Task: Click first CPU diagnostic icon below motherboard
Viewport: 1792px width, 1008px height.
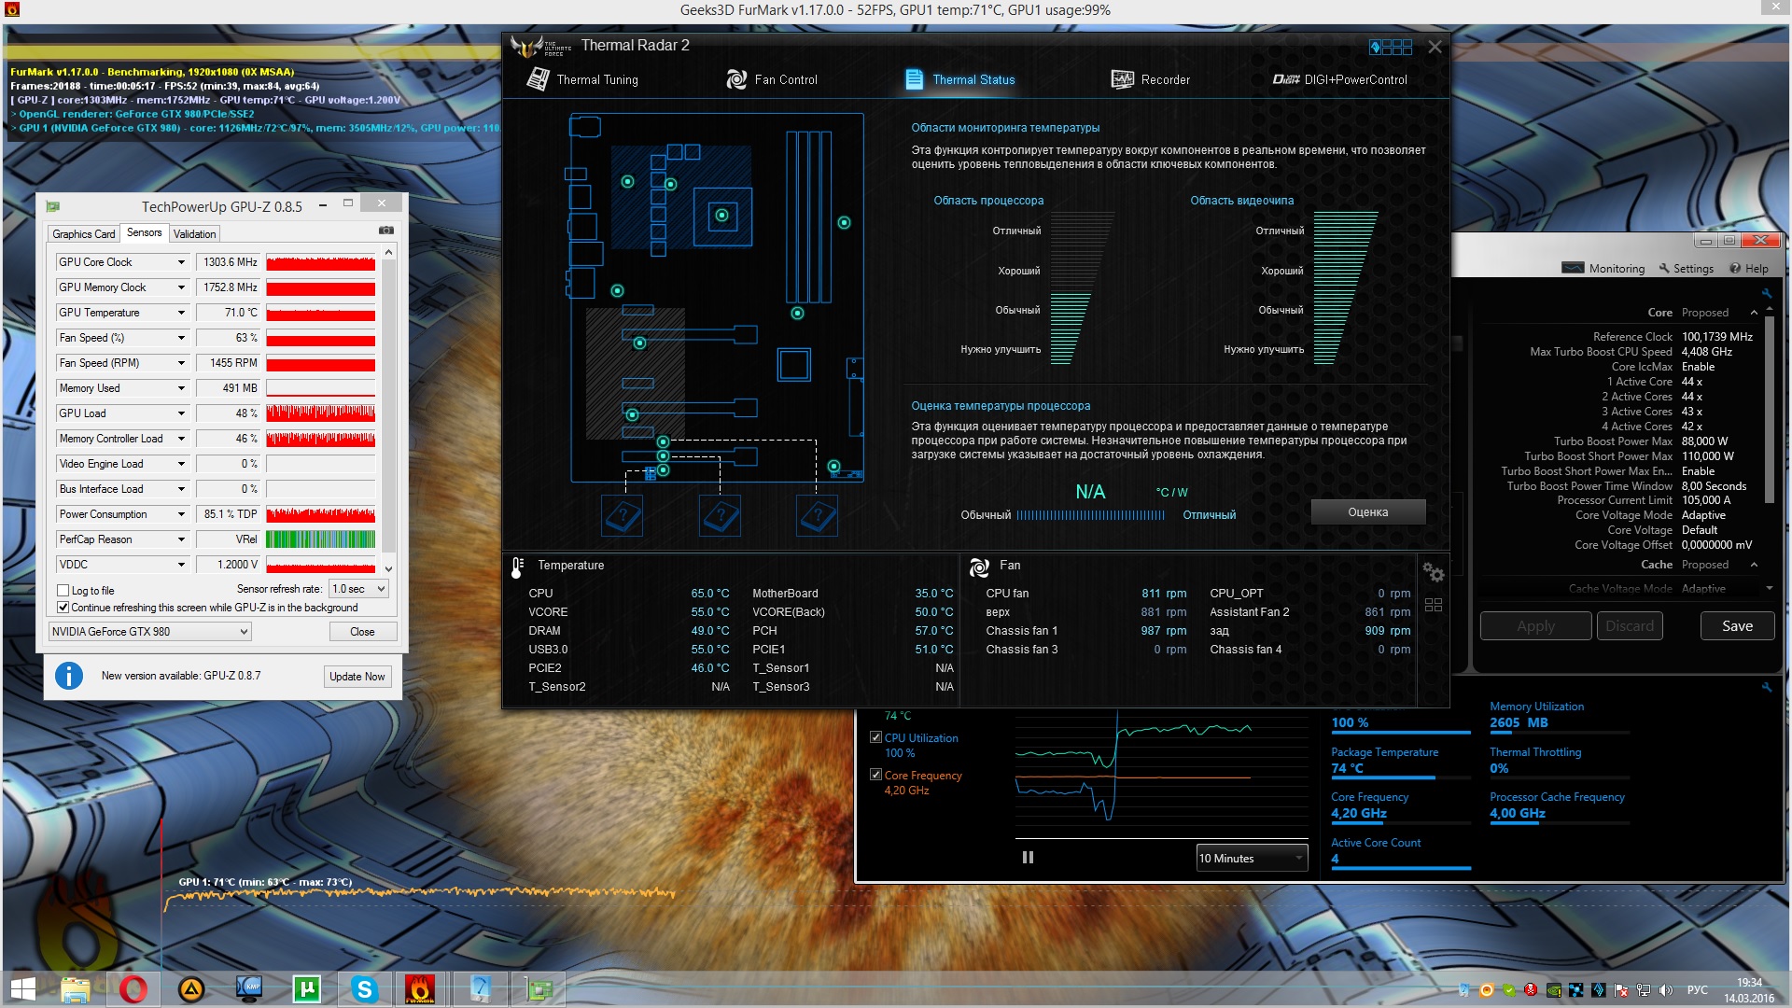Action: [x=623, y=515]
